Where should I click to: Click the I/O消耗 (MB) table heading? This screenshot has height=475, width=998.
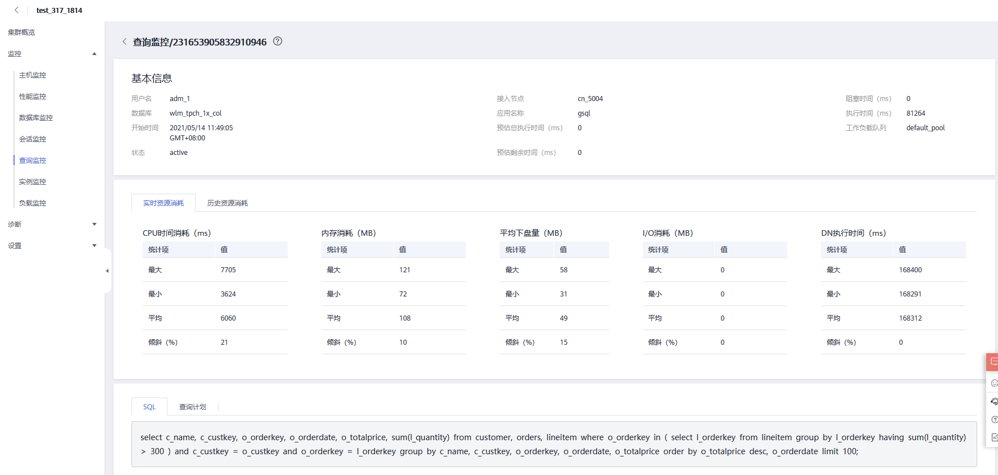coord(668,233)
